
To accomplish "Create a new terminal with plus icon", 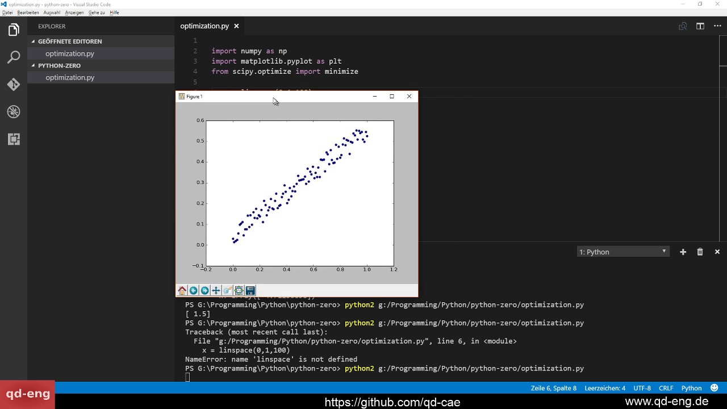I will [683, 252].
